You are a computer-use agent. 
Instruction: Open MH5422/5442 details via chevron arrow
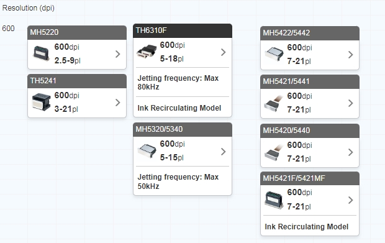tap(351, 55)
